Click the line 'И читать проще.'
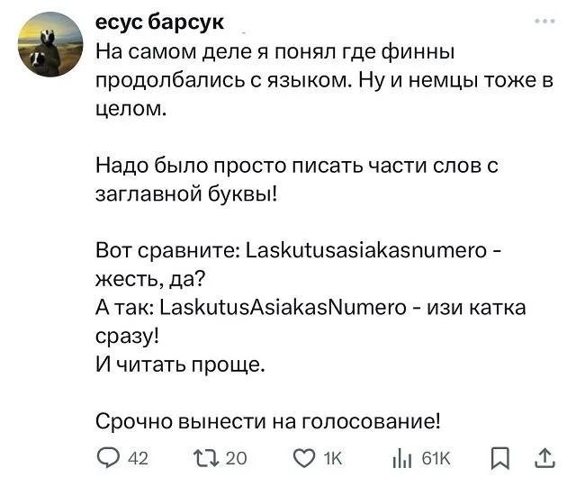 [x=181, y=364]
